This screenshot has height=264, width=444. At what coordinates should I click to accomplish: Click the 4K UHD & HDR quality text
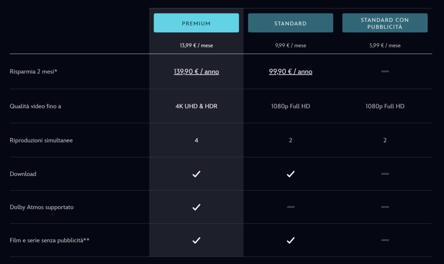pyautogui.click(x=196, y=106)
